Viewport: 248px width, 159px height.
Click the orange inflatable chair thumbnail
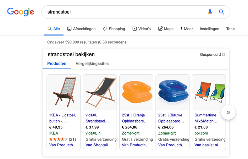click(136, 92)
